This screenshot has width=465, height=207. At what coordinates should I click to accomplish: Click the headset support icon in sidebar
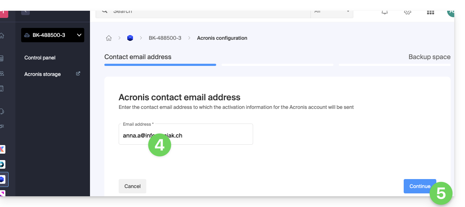tap(2, 111)
